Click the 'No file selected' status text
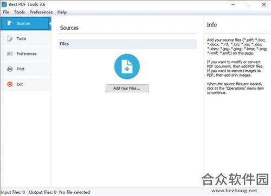Image resolution: width=271 pixels, height=196 pixels. click(x=75, y=192)
